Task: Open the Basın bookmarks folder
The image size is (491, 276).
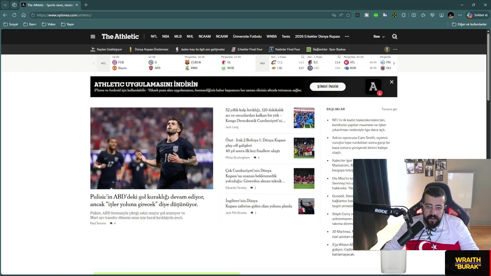Action: coord(30,24)
